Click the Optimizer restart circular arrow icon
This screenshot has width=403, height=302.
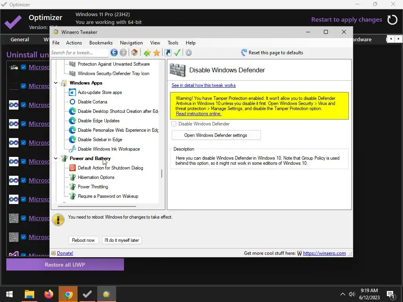click(x=392, y=20)
